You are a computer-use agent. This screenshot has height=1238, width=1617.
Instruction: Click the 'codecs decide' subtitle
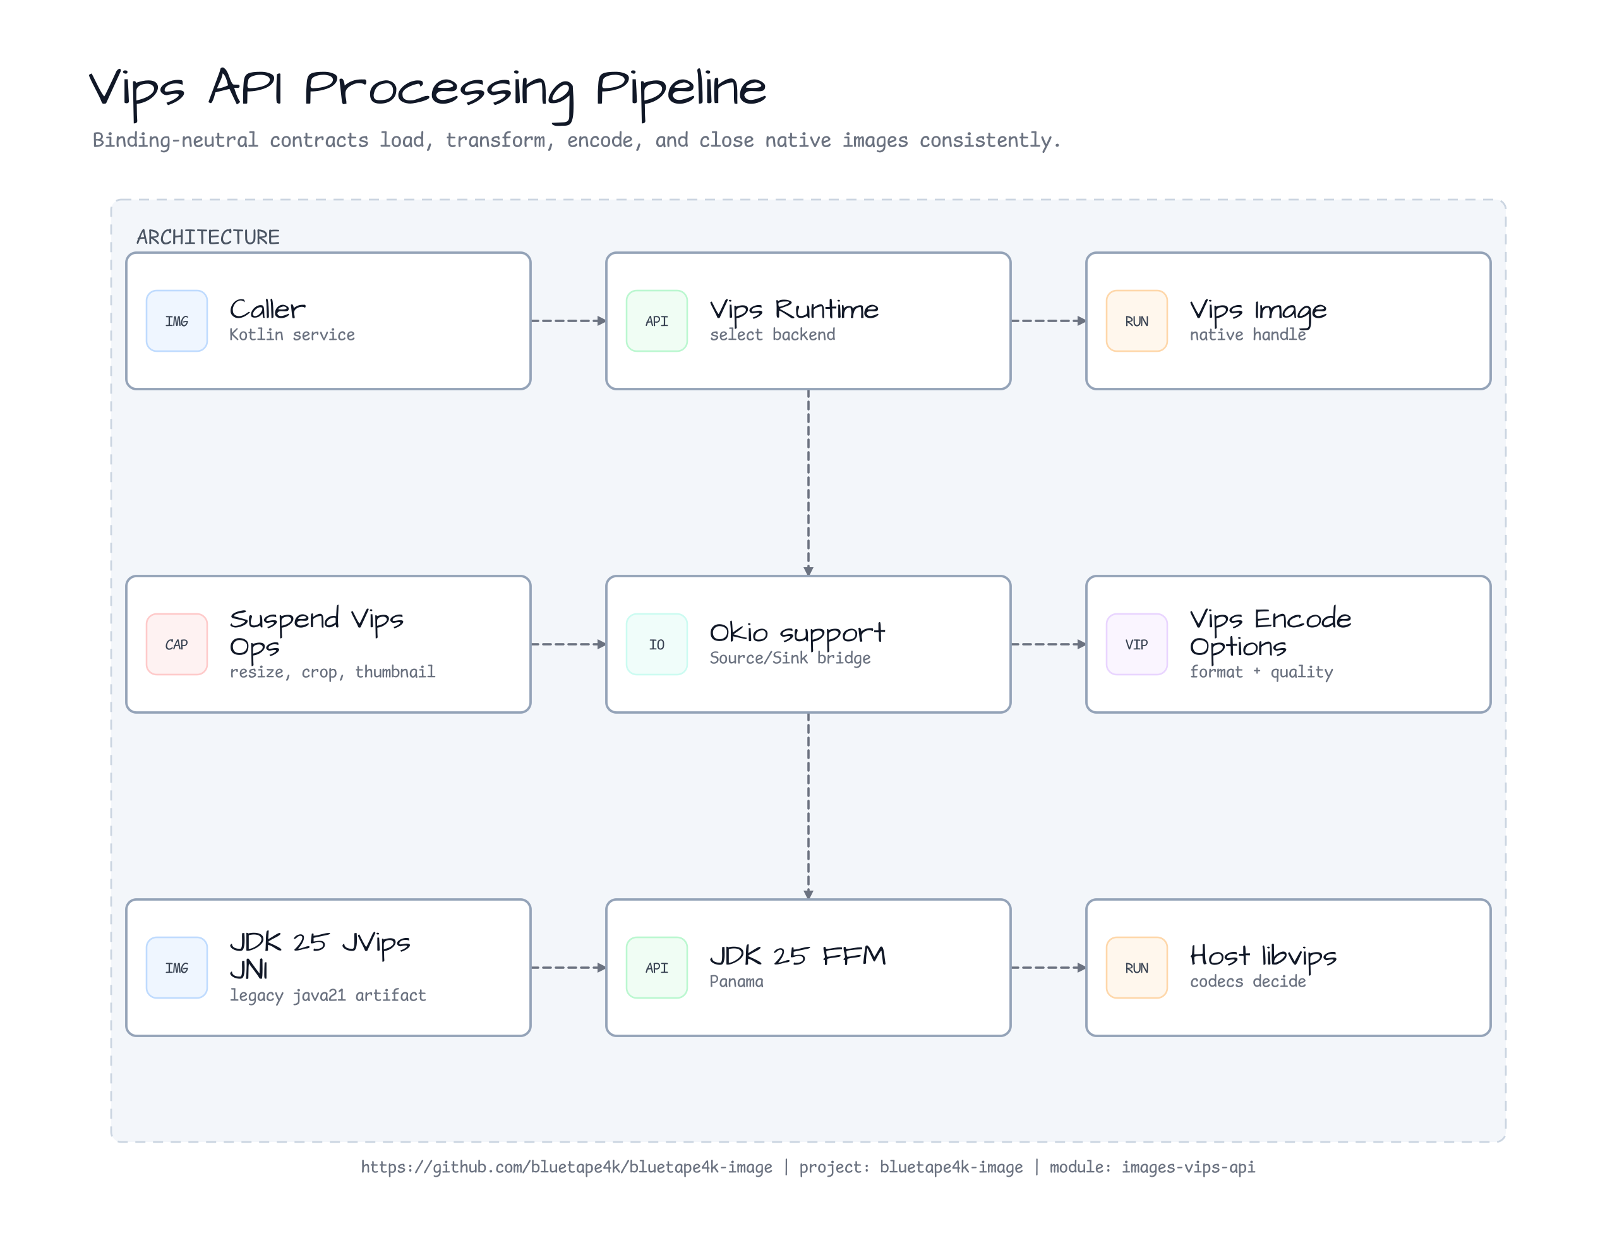1247,982
